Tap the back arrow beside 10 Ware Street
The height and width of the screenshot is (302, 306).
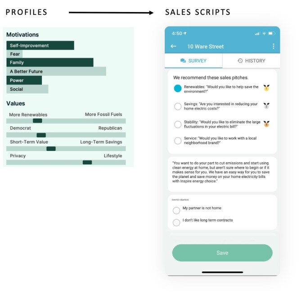click(173, 46)
